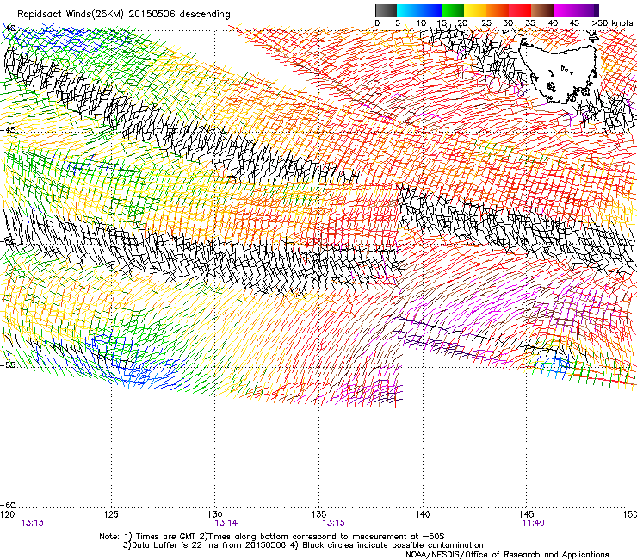Image resolution: width=637 pixels, height=560 pixels.
Task: Click the red 30-35 knots legend swatch
Action: 520,10
